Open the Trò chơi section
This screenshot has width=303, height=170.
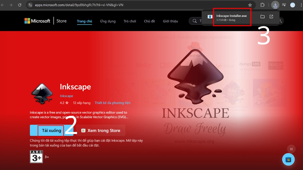point(130,21)
